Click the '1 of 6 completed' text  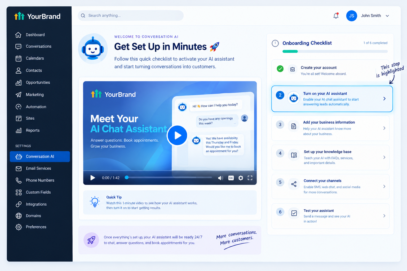click(x=375, y=43)
